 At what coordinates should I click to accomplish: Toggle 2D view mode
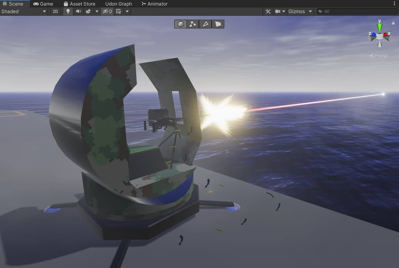click(55, 11)
